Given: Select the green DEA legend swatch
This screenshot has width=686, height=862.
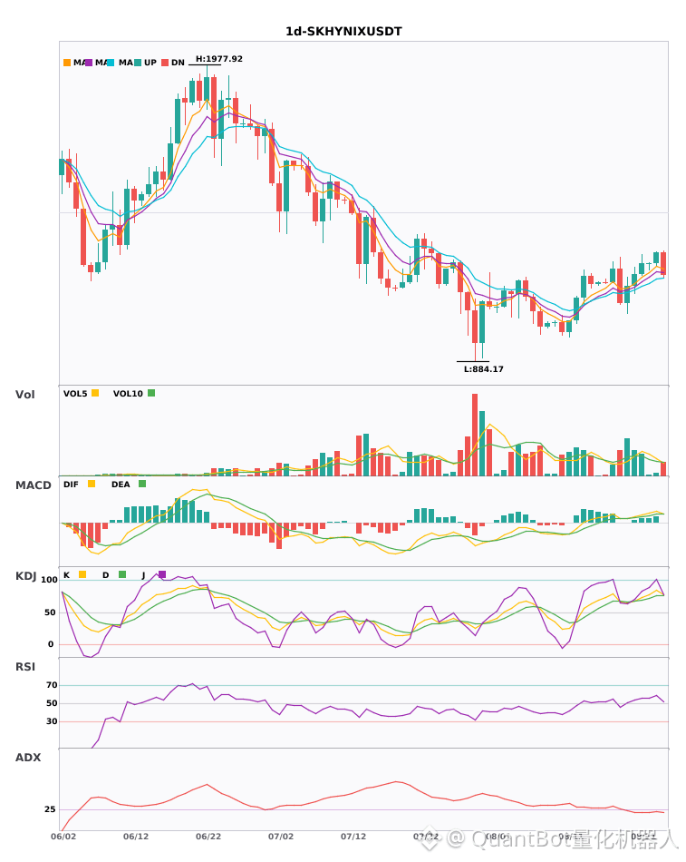Looking at the screenshot, I should click(142, 484).
